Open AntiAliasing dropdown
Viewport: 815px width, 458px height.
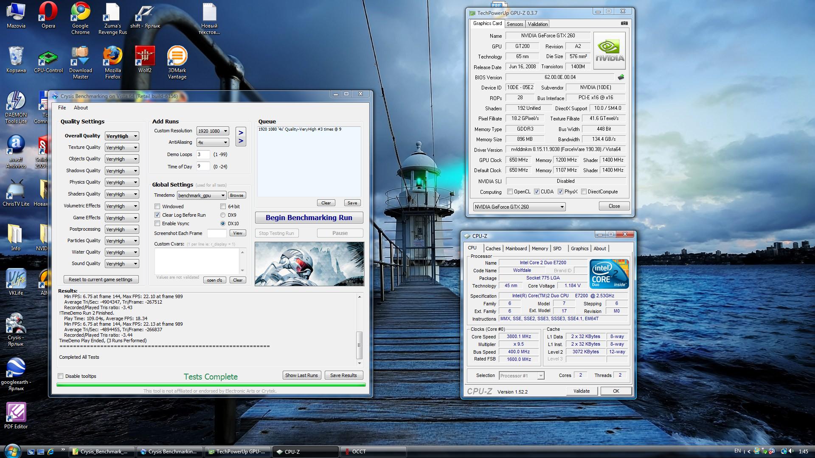(x=213, y=142)
